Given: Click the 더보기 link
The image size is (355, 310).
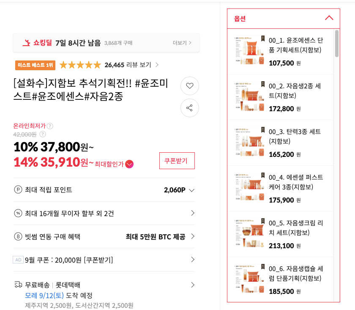Looking at the screenshot, I should pyautogui.click(x=182, y=43).
